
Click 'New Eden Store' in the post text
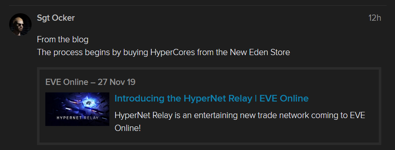pyautogui.click(x=259, y=52)
